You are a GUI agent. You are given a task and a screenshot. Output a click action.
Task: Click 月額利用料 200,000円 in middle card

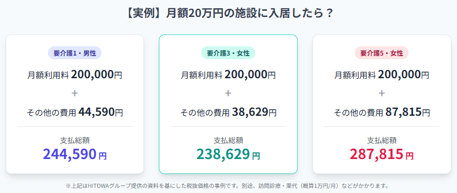coord(228,75)
